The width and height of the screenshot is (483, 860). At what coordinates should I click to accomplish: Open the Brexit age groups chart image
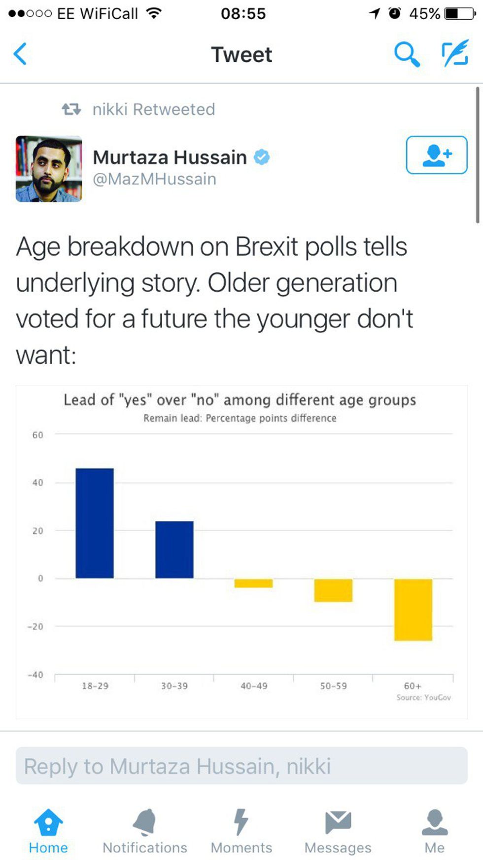[x=241, y=551]
